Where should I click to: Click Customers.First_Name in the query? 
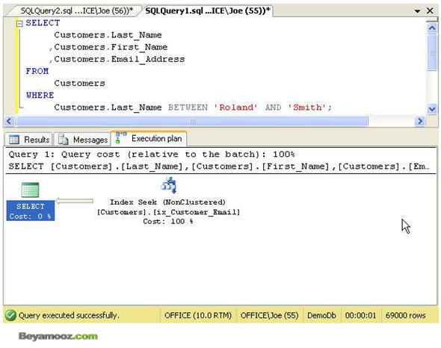111,47
